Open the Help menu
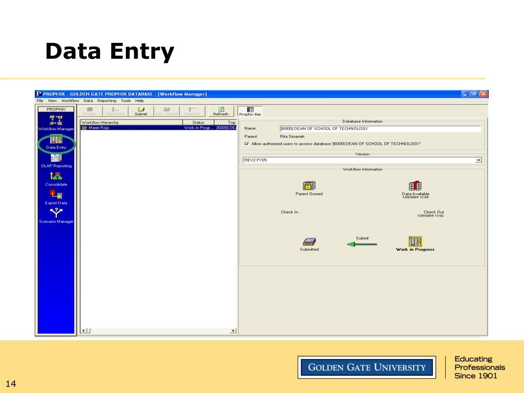The width and height of the screenshot is (524, 393). 139,101
